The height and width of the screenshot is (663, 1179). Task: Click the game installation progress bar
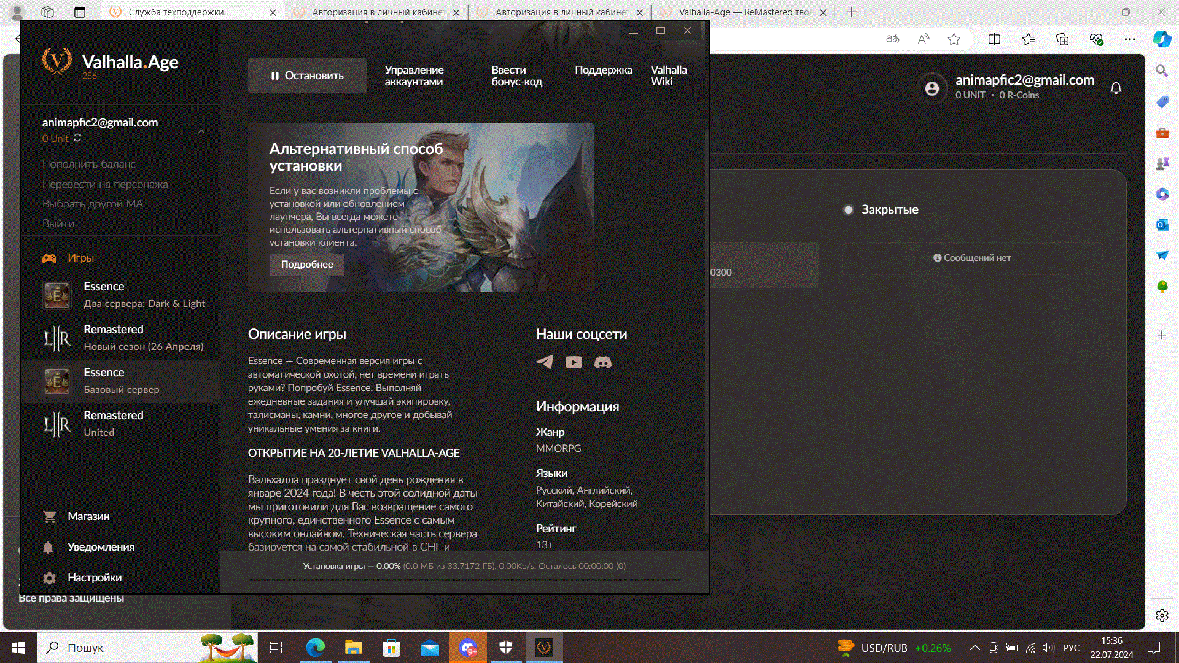click(x=464, y=580)
